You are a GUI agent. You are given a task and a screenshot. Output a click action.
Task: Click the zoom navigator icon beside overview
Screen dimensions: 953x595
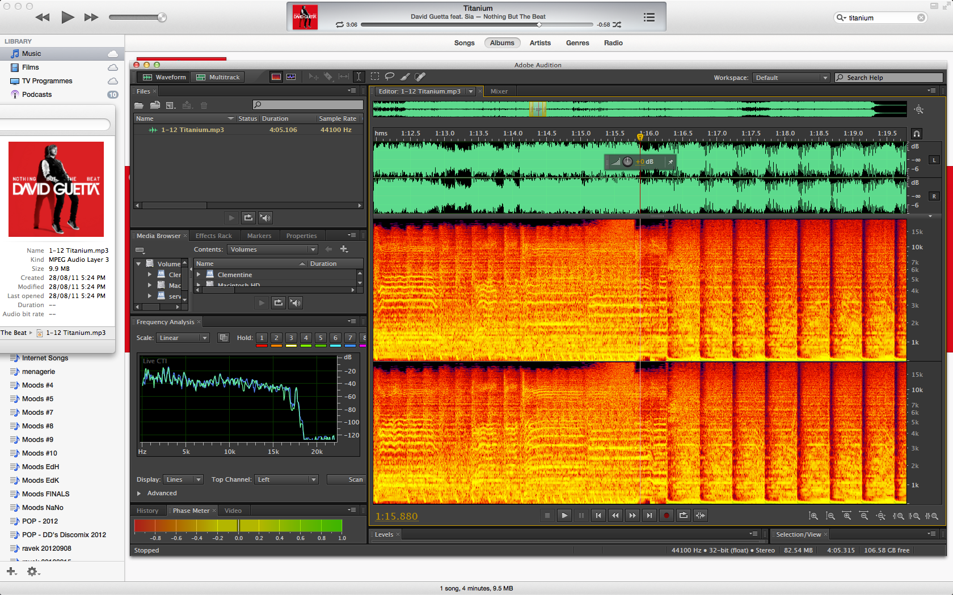pos(919,109)
